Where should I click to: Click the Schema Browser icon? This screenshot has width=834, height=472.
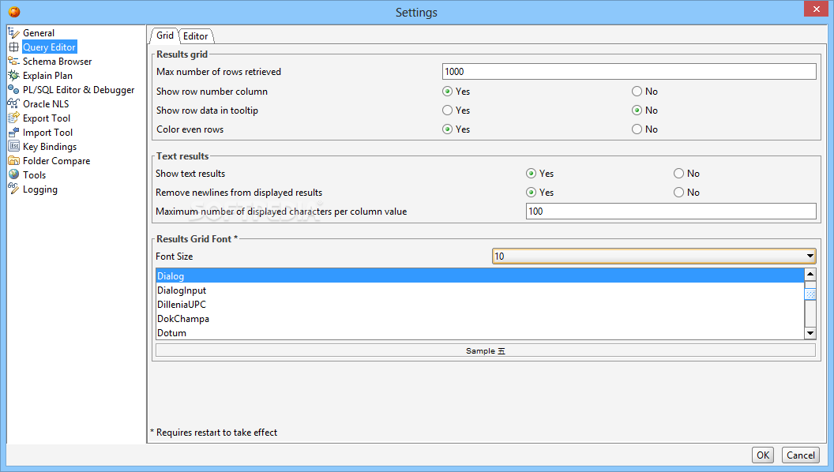(14, 61)
